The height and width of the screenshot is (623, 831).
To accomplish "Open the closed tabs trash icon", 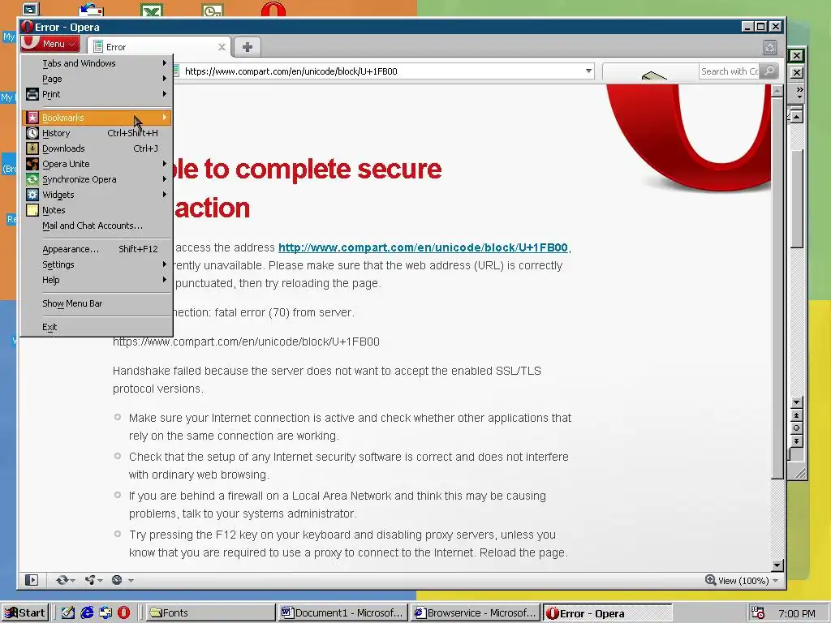I will (x=770, y=48).
